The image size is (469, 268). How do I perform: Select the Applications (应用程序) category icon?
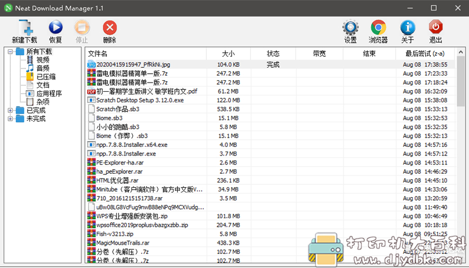(30, 94)
